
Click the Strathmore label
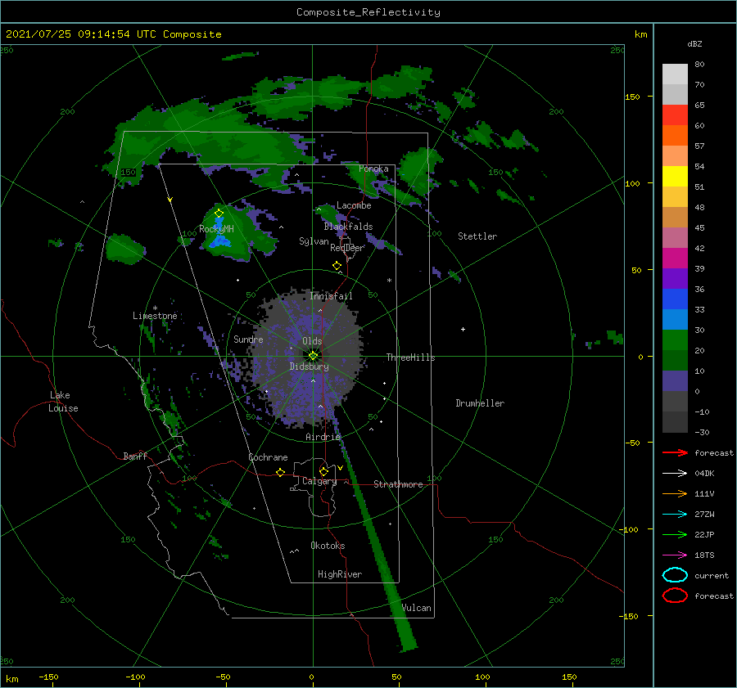[x=398, y=484]
